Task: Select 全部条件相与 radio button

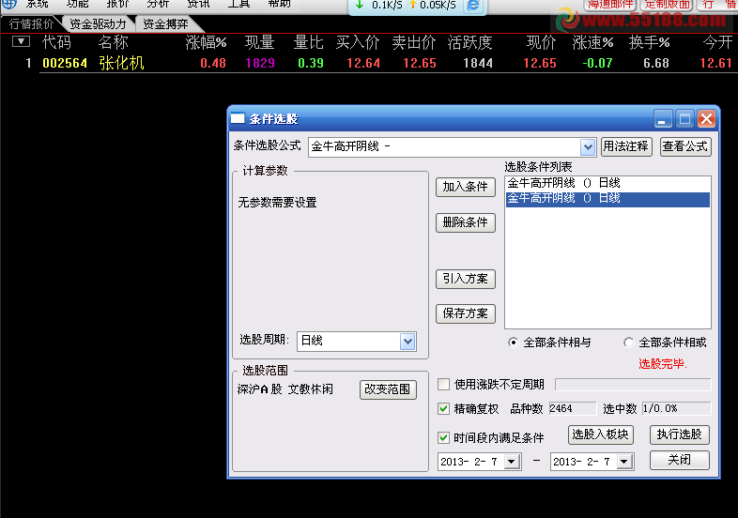Action: tap(513, 343)
